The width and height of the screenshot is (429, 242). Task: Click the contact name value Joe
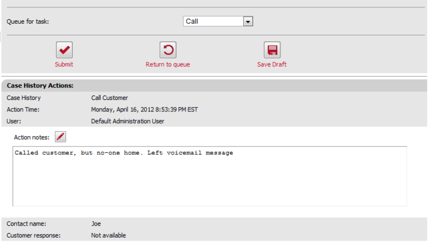click(x=96, y=224)
